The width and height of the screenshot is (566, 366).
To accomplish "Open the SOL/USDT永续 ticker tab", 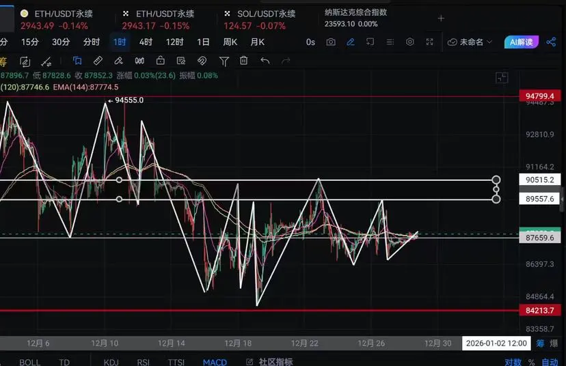I will 259,20.
